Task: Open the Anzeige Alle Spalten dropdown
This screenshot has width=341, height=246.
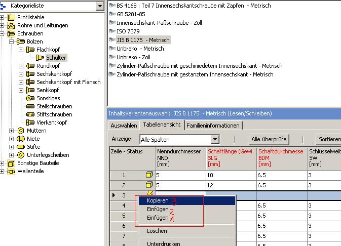Action: (x=215, y=139)
